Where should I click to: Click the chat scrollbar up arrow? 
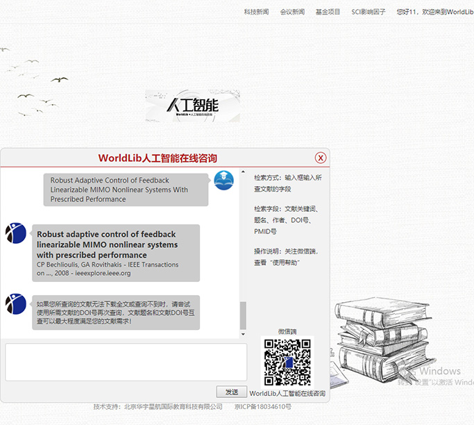[243, 172]
